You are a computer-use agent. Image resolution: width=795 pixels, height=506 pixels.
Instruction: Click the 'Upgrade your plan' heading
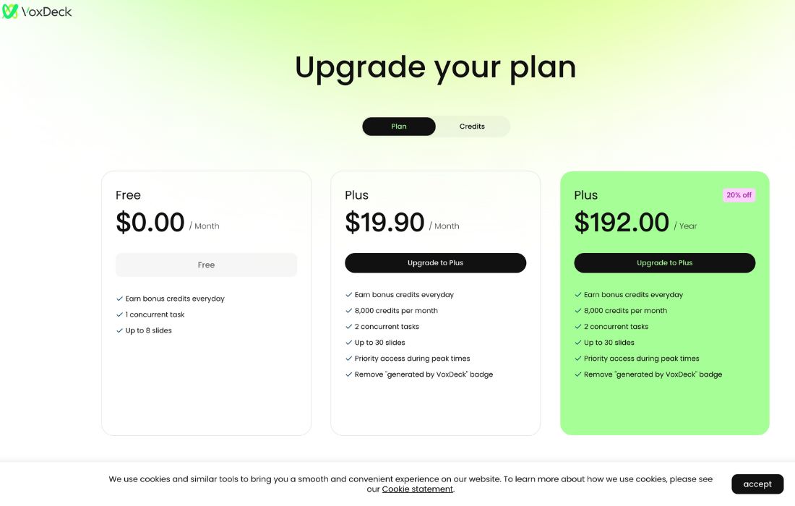tap(435, 67)
